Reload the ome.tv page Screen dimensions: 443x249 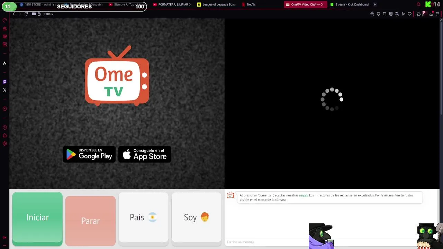click(x=26, y=14)
